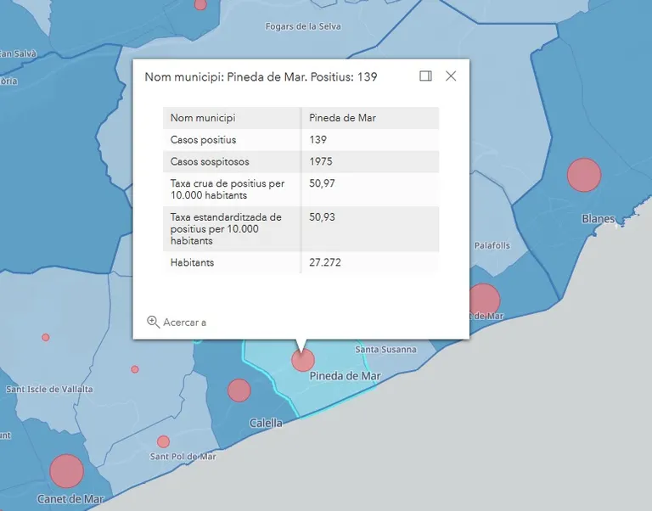Screen dimensions: 652x511
Task: Click the red circle above Sant Pol de Mar
Action: coord(163,441)
